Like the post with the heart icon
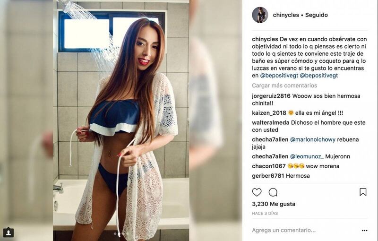 point(257,192)
